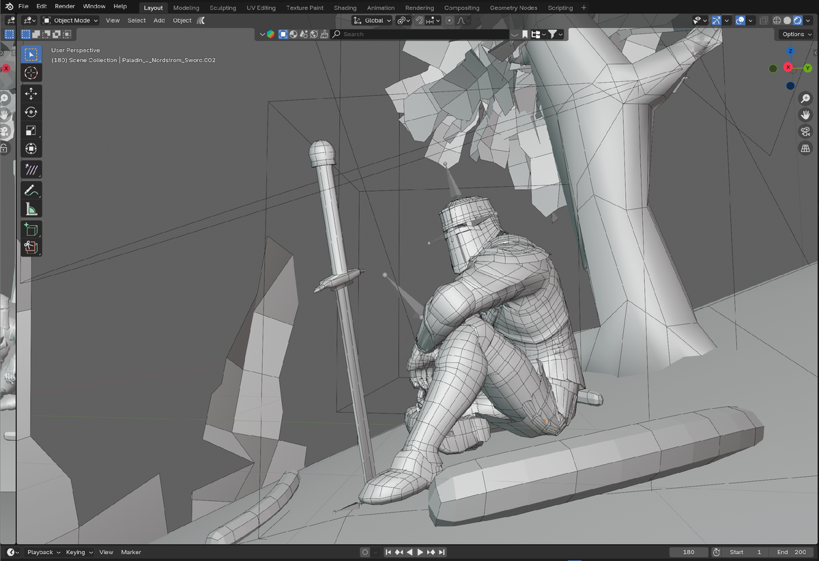
Task: Toggle camera view with the camera icon
Action: (805, 132)
